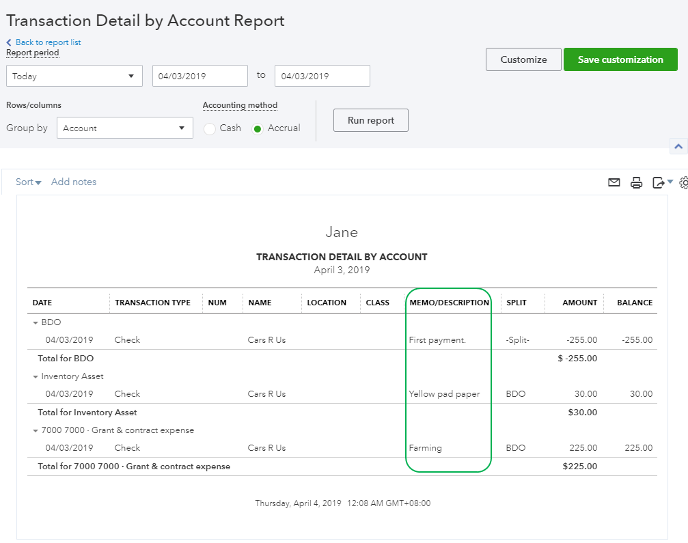Image resolution: width=688 pixels, height=543 pixels.
Task: Collapse the Inventory Asset group
Action: point(35,376)
